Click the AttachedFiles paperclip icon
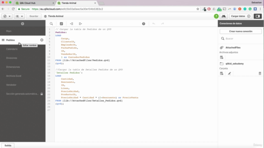 (222, 48)
